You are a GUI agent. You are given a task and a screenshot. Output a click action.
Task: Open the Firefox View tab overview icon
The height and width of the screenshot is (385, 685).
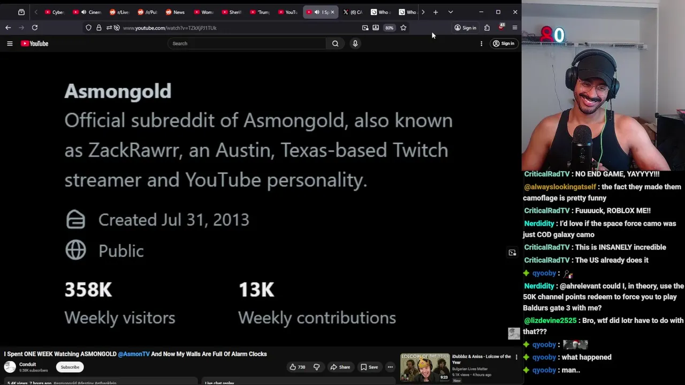(x=21, y=12)
